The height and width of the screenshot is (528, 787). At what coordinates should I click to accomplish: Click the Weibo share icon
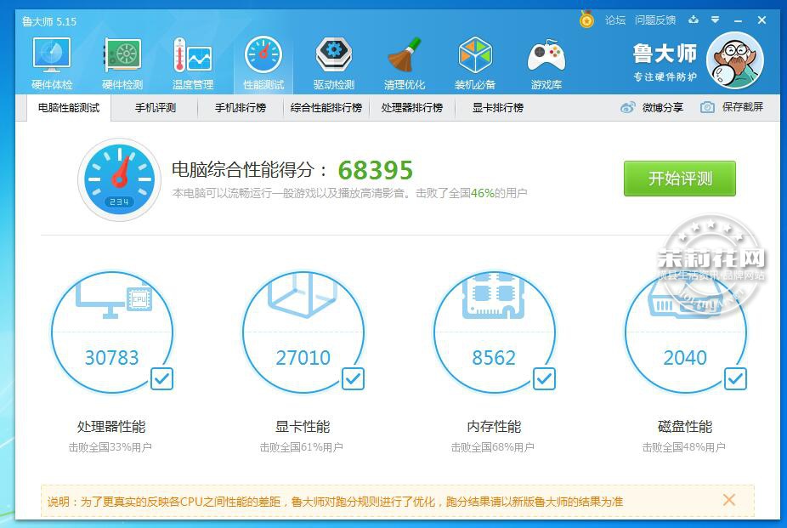pyautogui.click(x=627, y=107)
